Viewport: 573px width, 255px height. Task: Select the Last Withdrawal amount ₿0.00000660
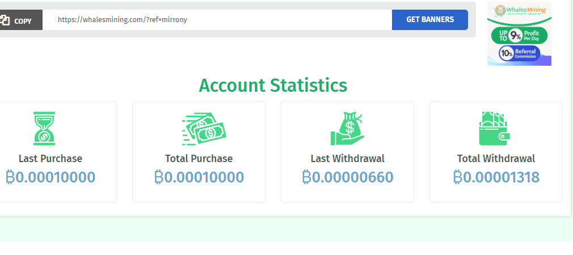pos(348,177)
